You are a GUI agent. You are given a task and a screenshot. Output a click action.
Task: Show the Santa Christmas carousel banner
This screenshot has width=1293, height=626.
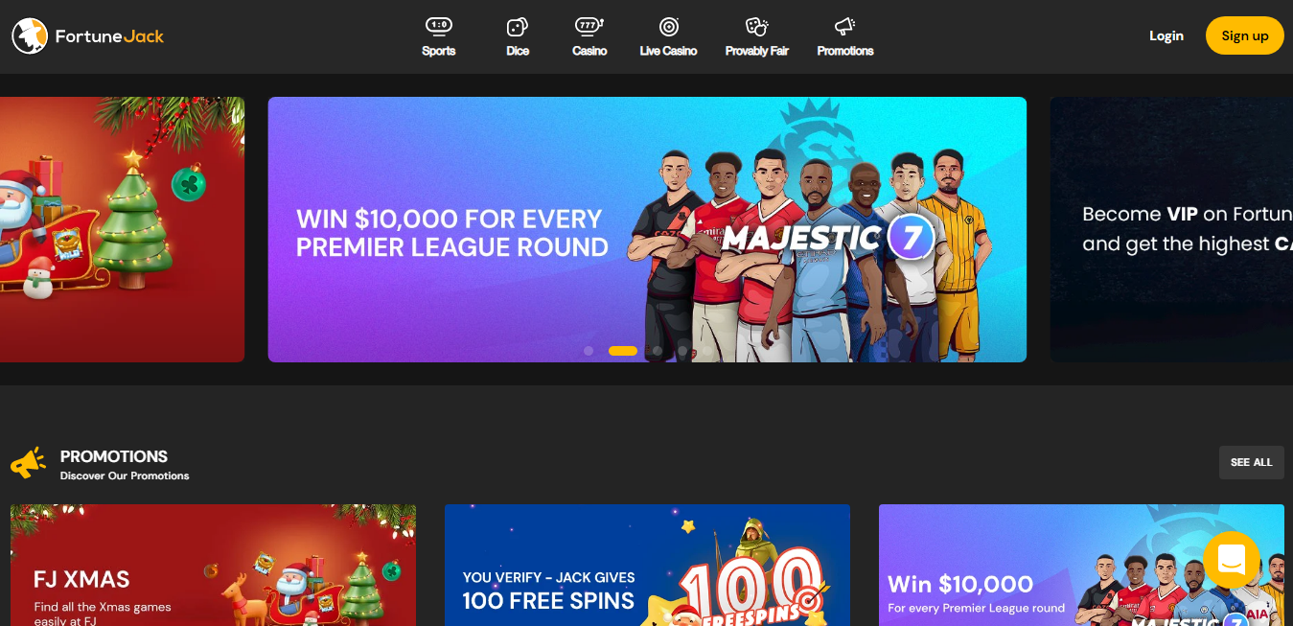coord(122,229)
